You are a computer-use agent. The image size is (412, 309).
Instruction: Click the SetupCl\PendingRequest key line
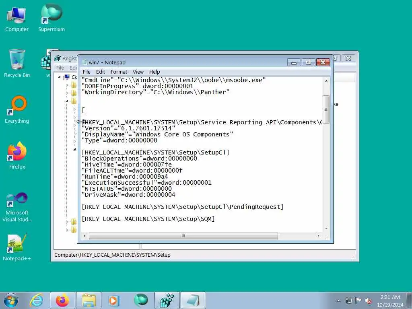pyautogui.click(x=183, y=207)
